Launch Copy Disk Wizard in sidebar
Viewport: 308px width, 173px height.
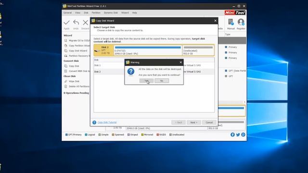tap(78, 51)
